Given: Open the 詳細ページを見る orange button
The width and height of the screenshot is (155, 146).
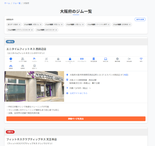Looking at the screenshot, I should (76, 119).
